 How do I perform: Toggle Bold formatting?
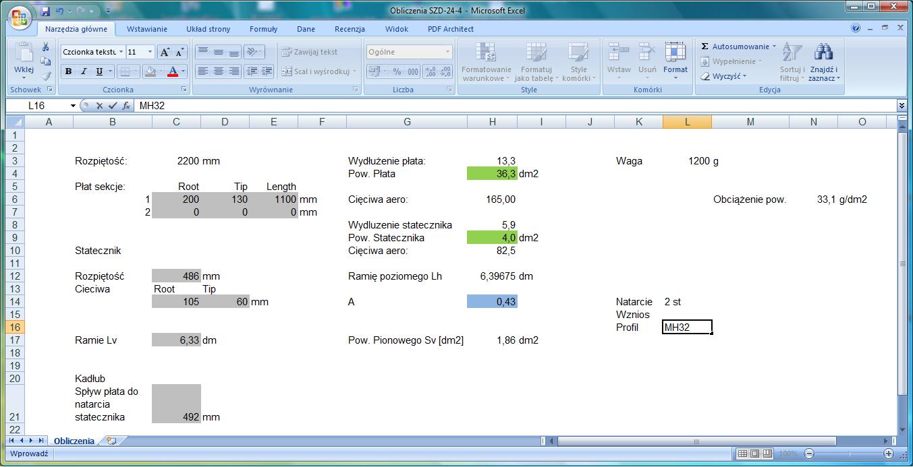[68, 71]
